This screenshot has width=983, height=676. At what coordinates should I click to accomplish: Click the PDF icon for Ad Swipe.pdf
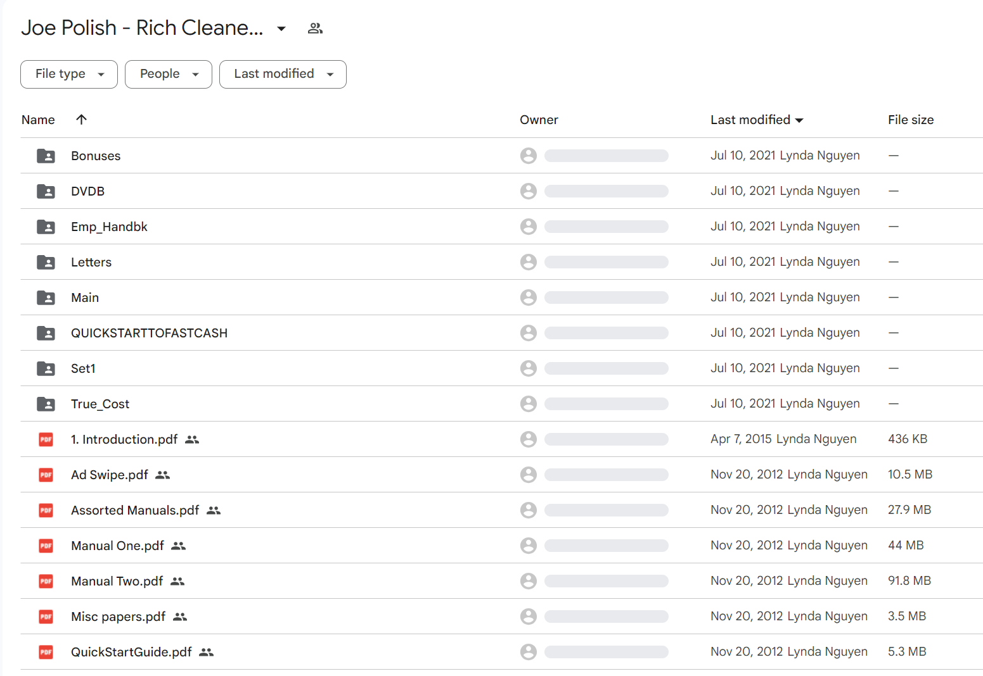click(x=46, y=475)
